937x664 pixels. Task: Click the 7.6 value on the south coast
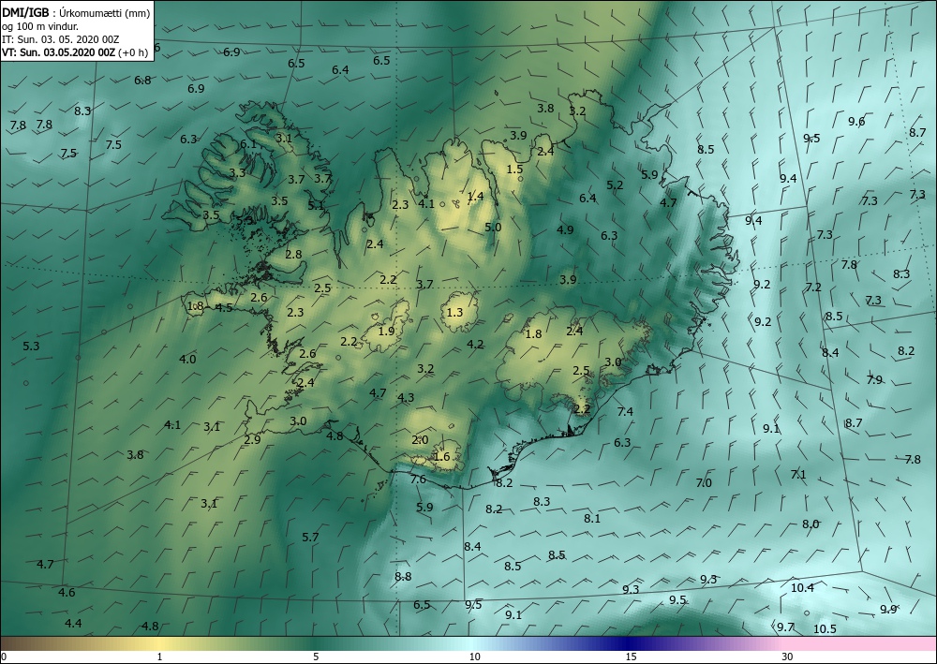[x=418, y=480]
